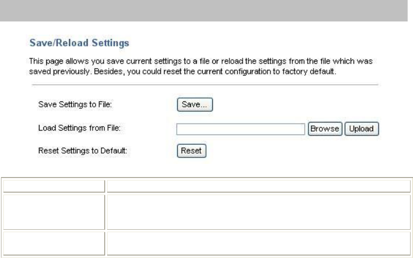Select the wide cell in last table row
The image size is (413, 258).
click(x=259, y=243)
